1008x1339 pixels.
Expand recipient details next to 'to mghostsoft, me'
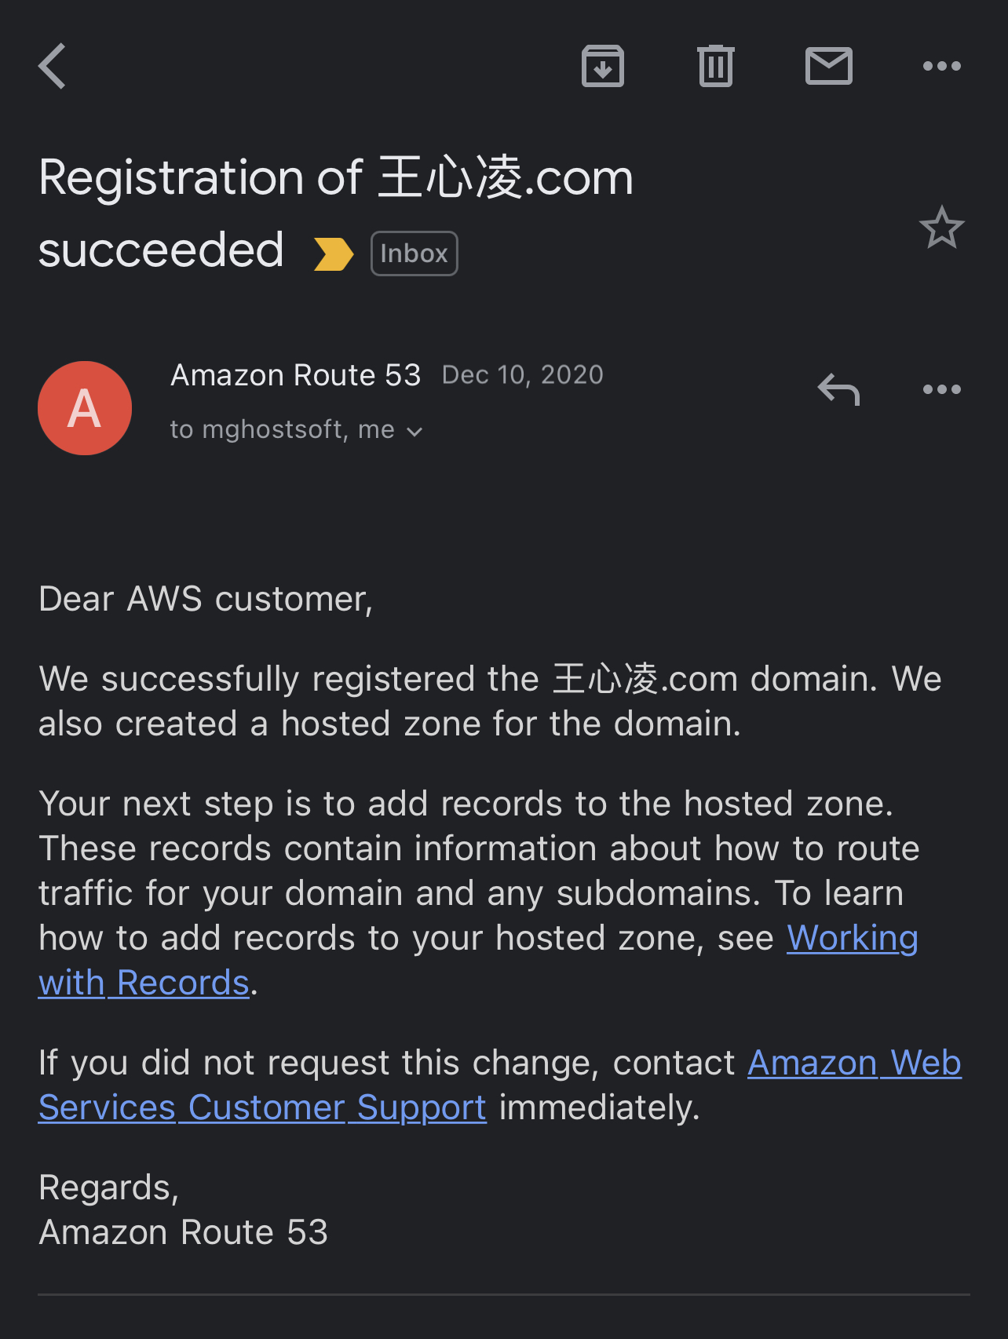click(415, 431)
